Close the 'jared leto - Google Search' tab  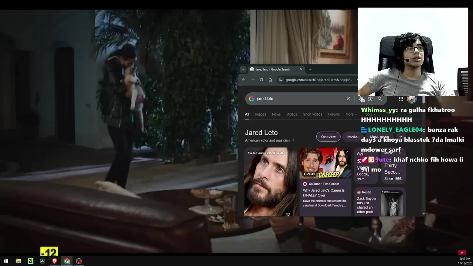pos(301,69)
